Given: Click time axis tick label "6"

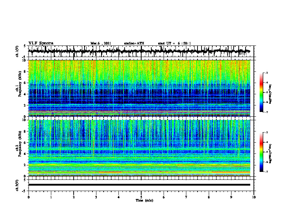Looking at the screenshot, I should pyautogui.click(x=164, y=197).
